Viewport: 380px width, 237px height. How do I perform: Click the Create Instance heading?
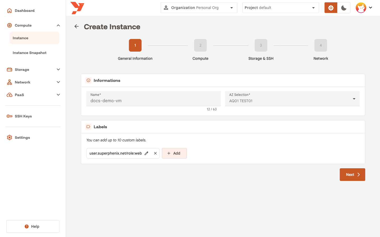112,27
